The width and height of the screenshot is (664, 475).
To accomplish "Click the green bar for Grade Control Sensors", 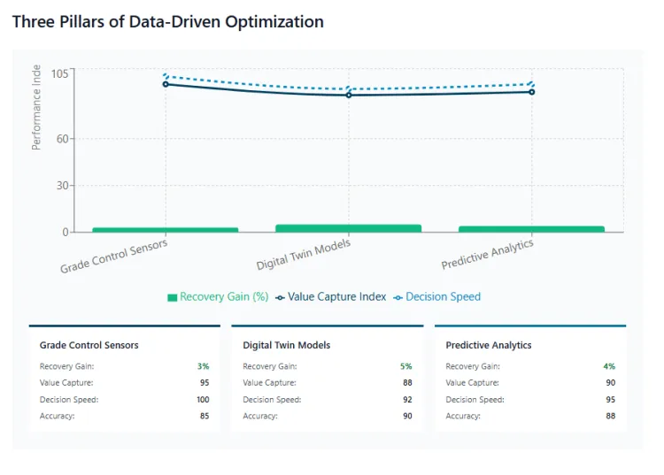I will (166, 229).
